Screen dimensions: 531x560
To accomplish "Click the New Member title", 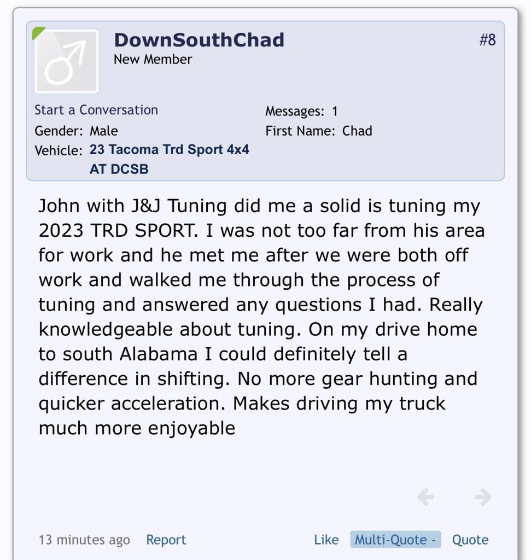I will click(x=153, y=59).
